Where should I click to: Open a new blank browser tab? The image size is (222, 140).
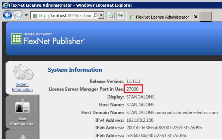pyautogui.click(x=206, y=17)
